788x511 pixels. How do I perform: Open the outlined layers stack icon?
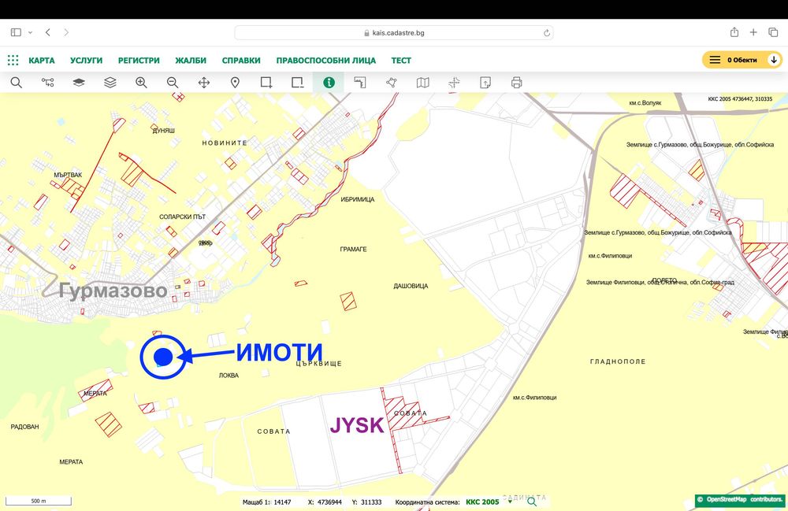click(x=110, y=83)
